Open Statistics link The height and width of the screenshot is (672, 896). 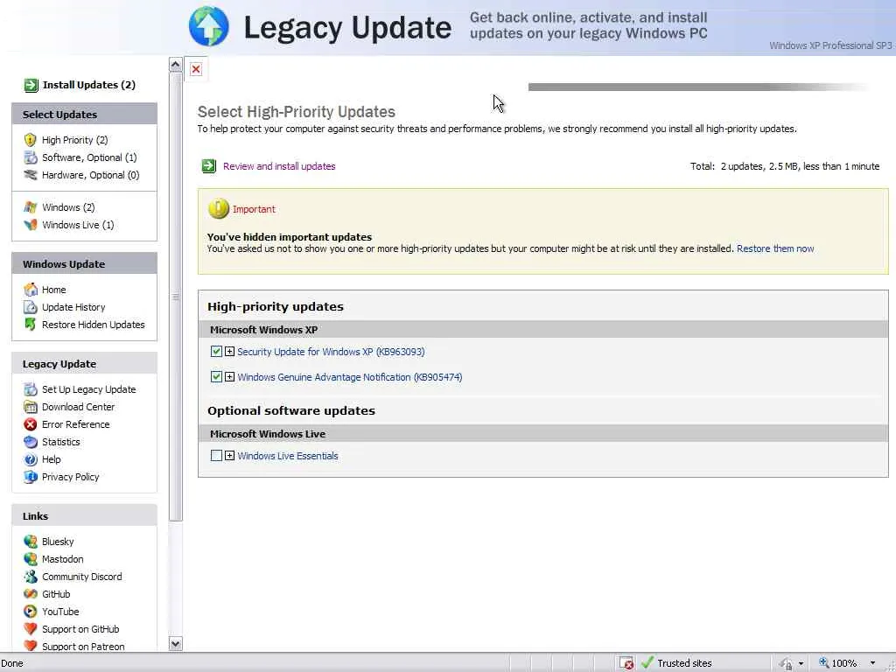60,442
